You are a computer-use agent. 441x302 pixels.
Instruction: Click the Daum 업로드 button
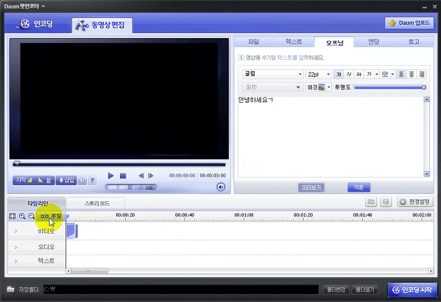[x=409, y=23]
